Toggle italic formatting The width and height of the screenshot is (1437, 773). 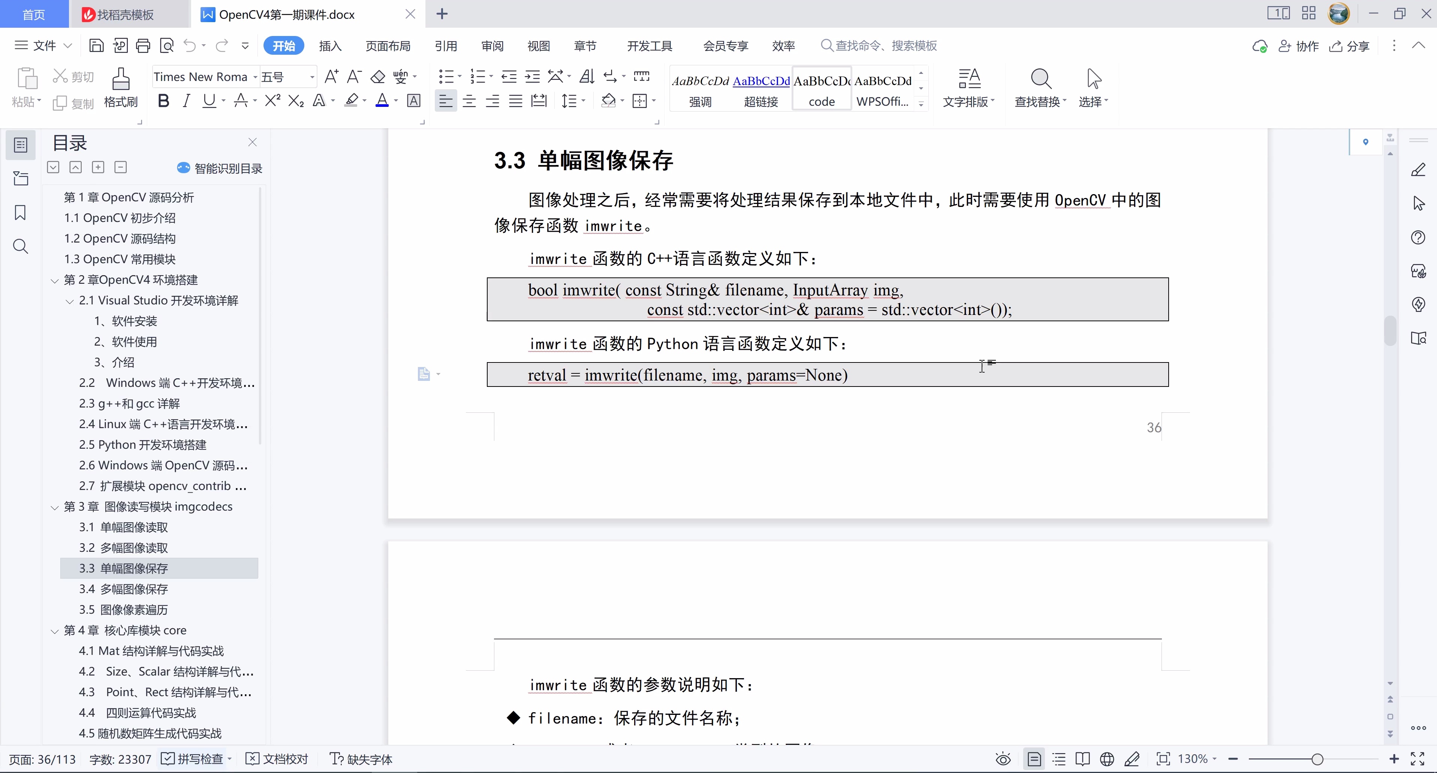tap(186, 100)
